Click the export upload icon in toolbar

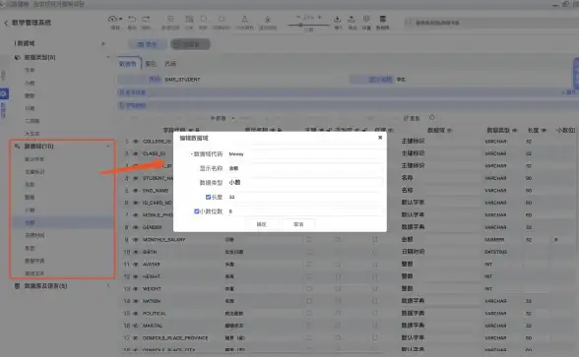pos(352,19)
